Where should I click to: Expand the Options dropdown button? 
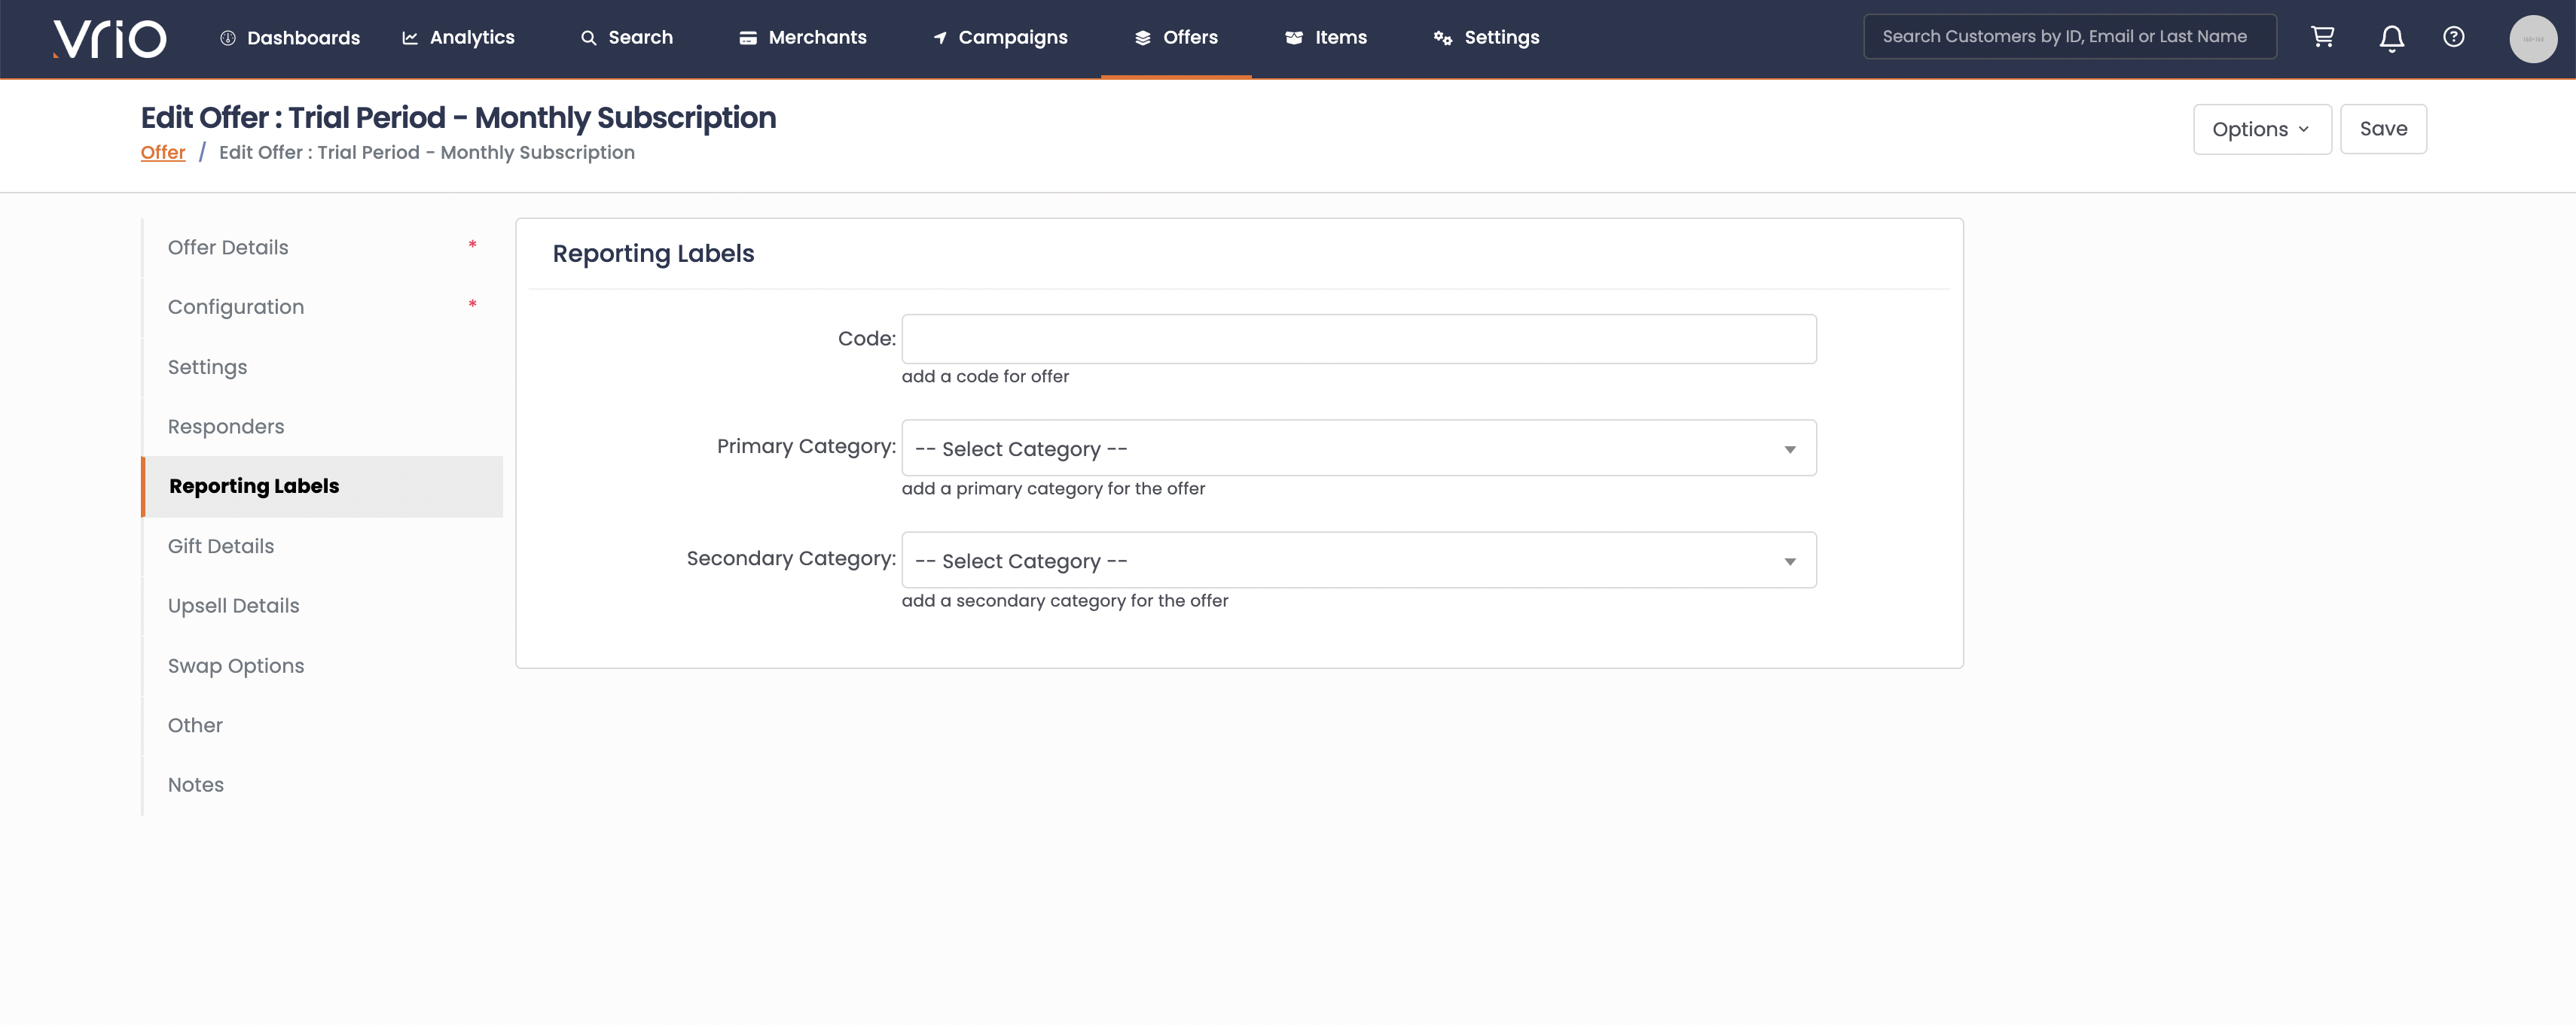click(2261, 129)
